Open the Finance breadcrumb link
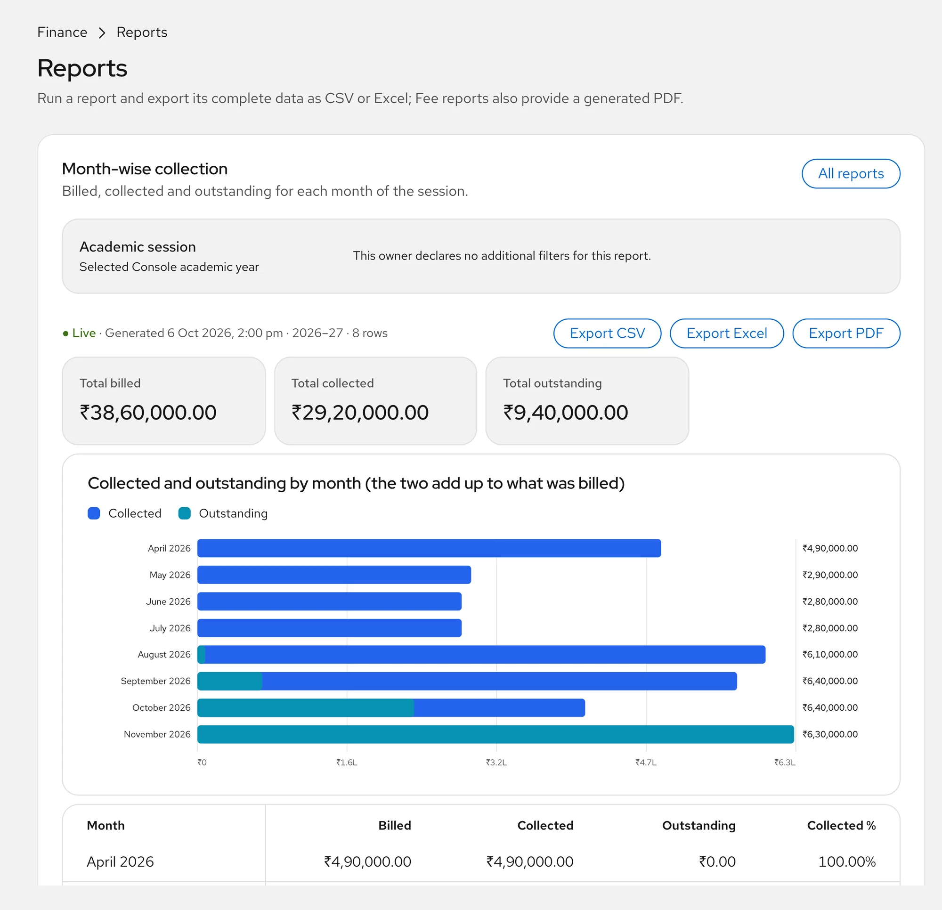Image resolution: width=942 pixels, height=910 pixels. (62, 32)
